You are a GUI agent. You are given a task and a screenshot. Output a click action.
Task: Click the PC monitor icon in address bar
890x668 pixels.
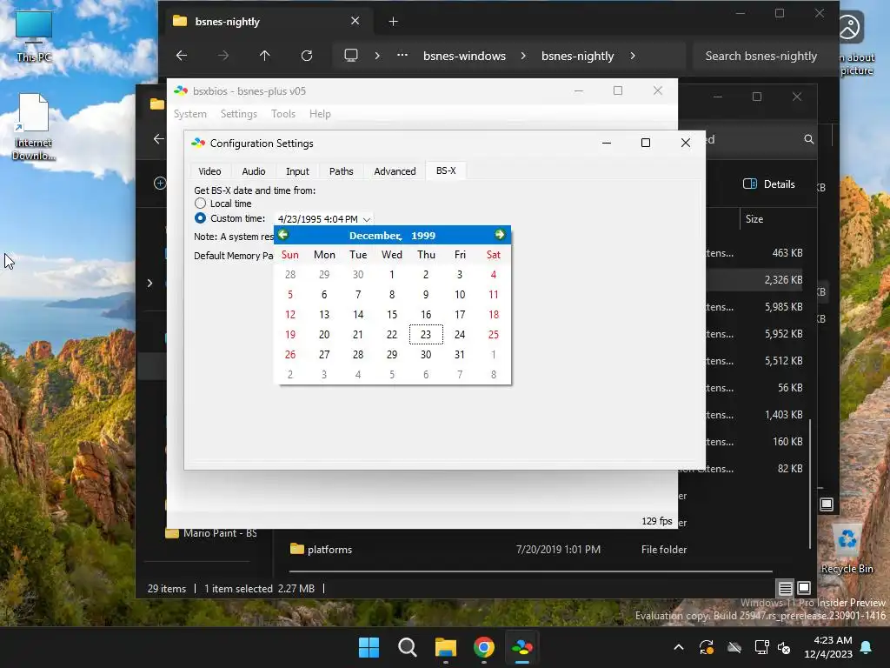[351, 56]
